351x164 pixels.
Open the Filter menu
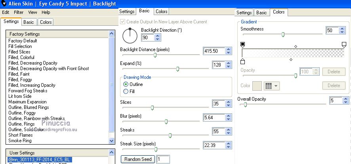coord(19,12)
